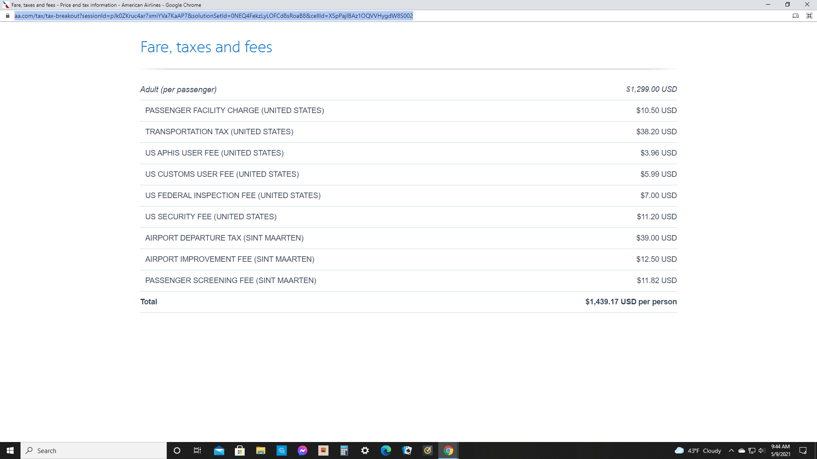
Task: Click the $1,299.00 USD base fare
Action: point(651,89)
